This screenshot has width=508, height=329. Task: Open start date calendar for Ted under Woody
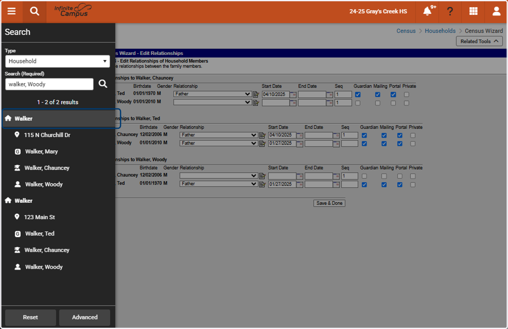300,185
